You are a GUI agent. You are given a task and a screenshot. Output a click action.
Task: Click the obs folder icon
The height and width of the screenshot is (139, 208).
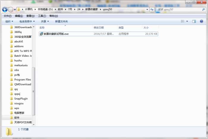pyautogui.click(x=12, y=70)
